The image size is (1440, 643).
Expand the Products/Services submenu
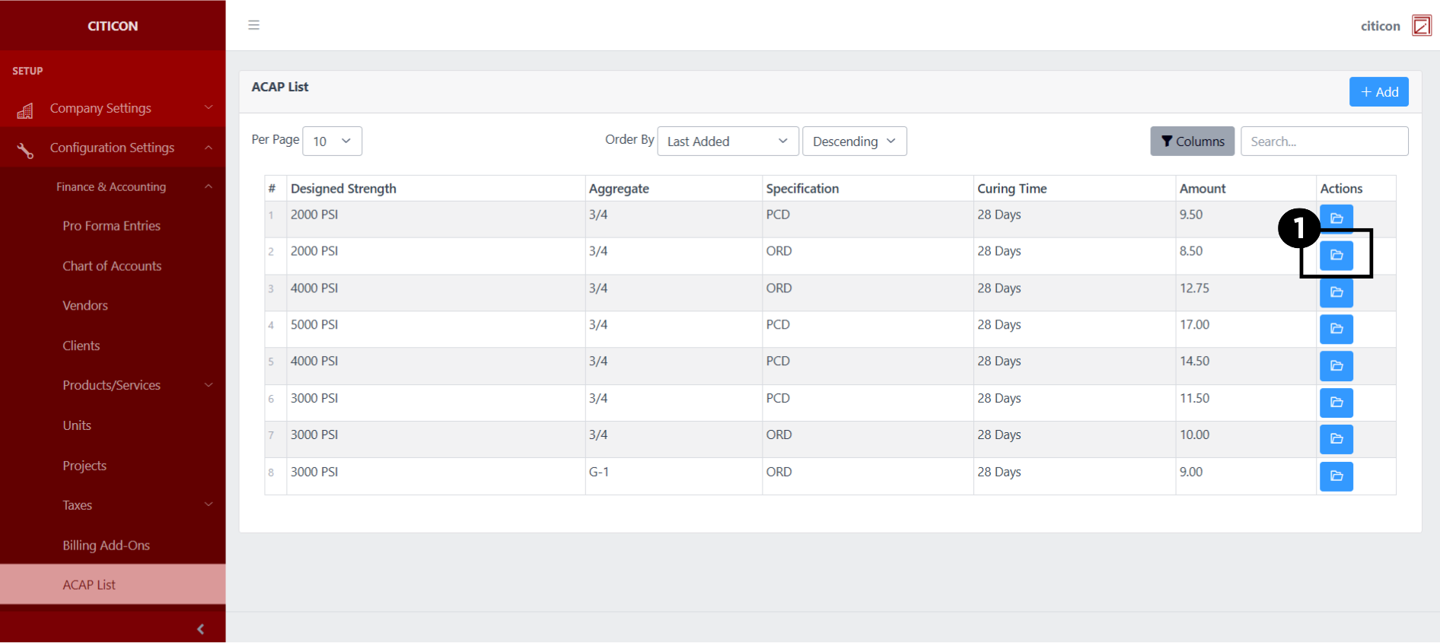click(x=113, y=385)
